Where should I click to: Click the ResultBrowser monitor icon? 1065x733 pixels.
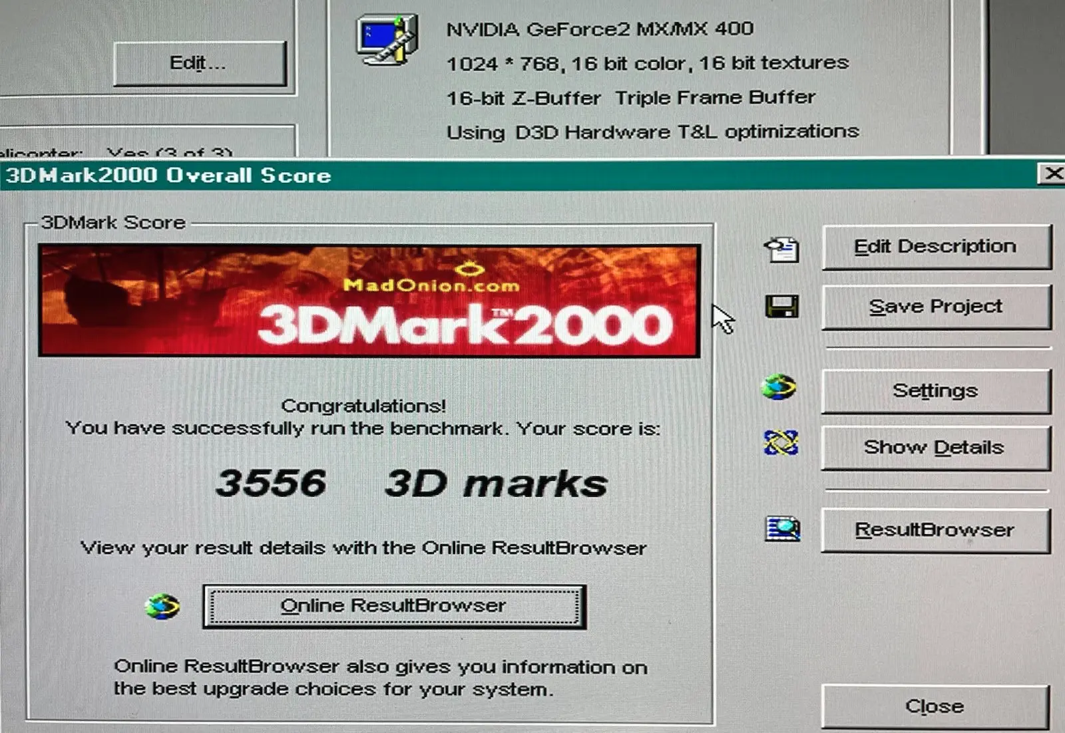[782, 529]
